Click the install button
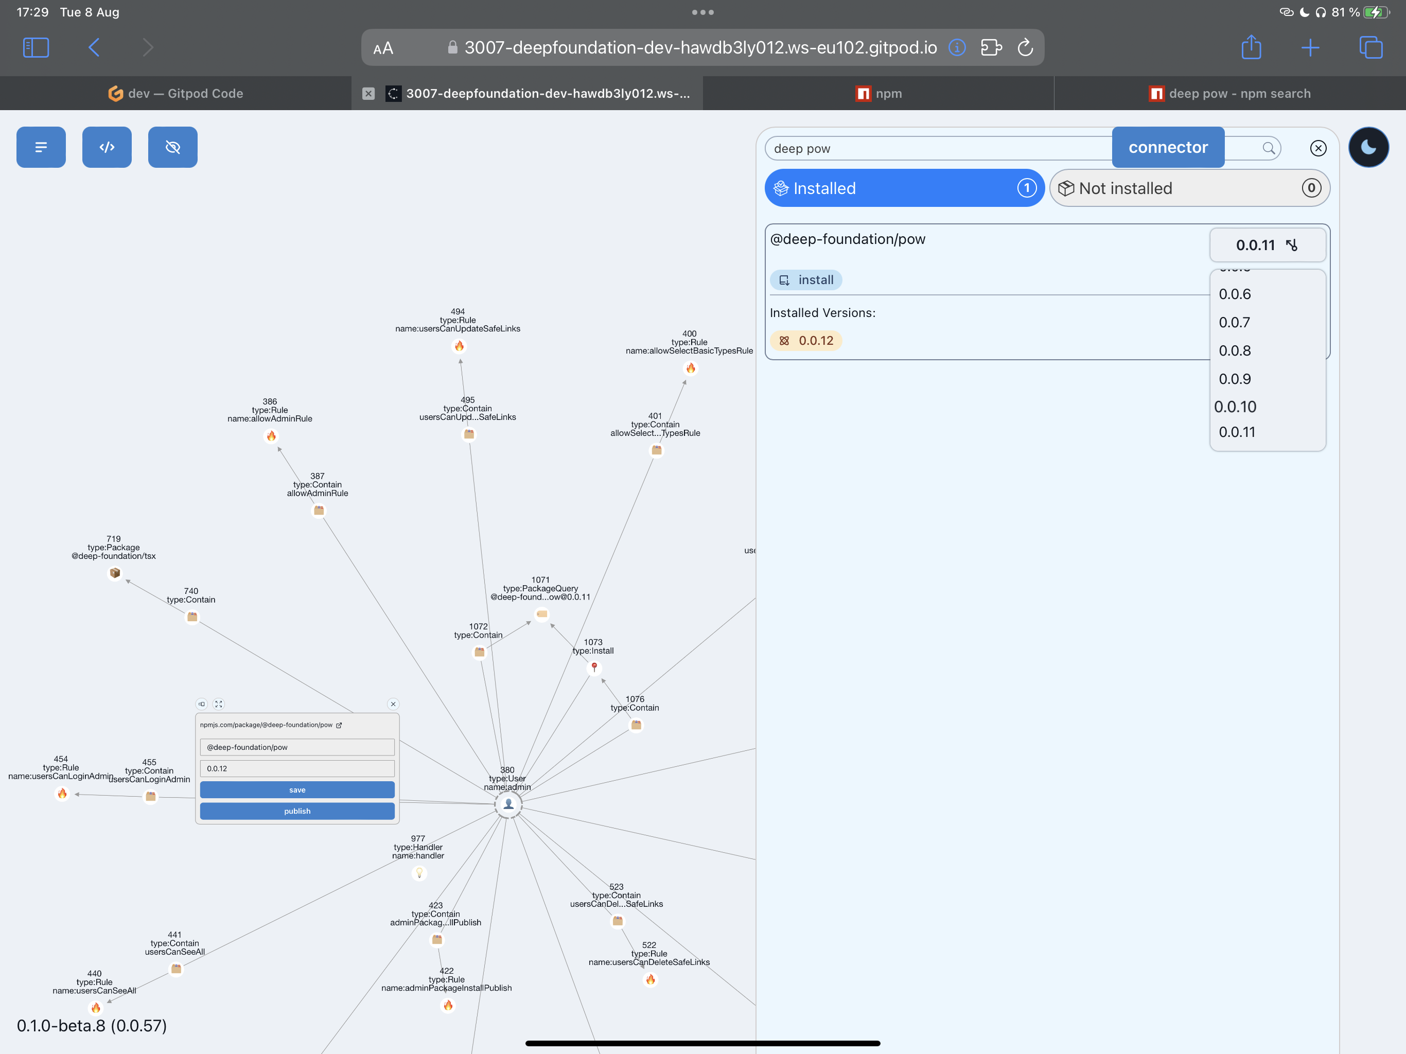The image size is (1406, 1054). coord(805,279)
